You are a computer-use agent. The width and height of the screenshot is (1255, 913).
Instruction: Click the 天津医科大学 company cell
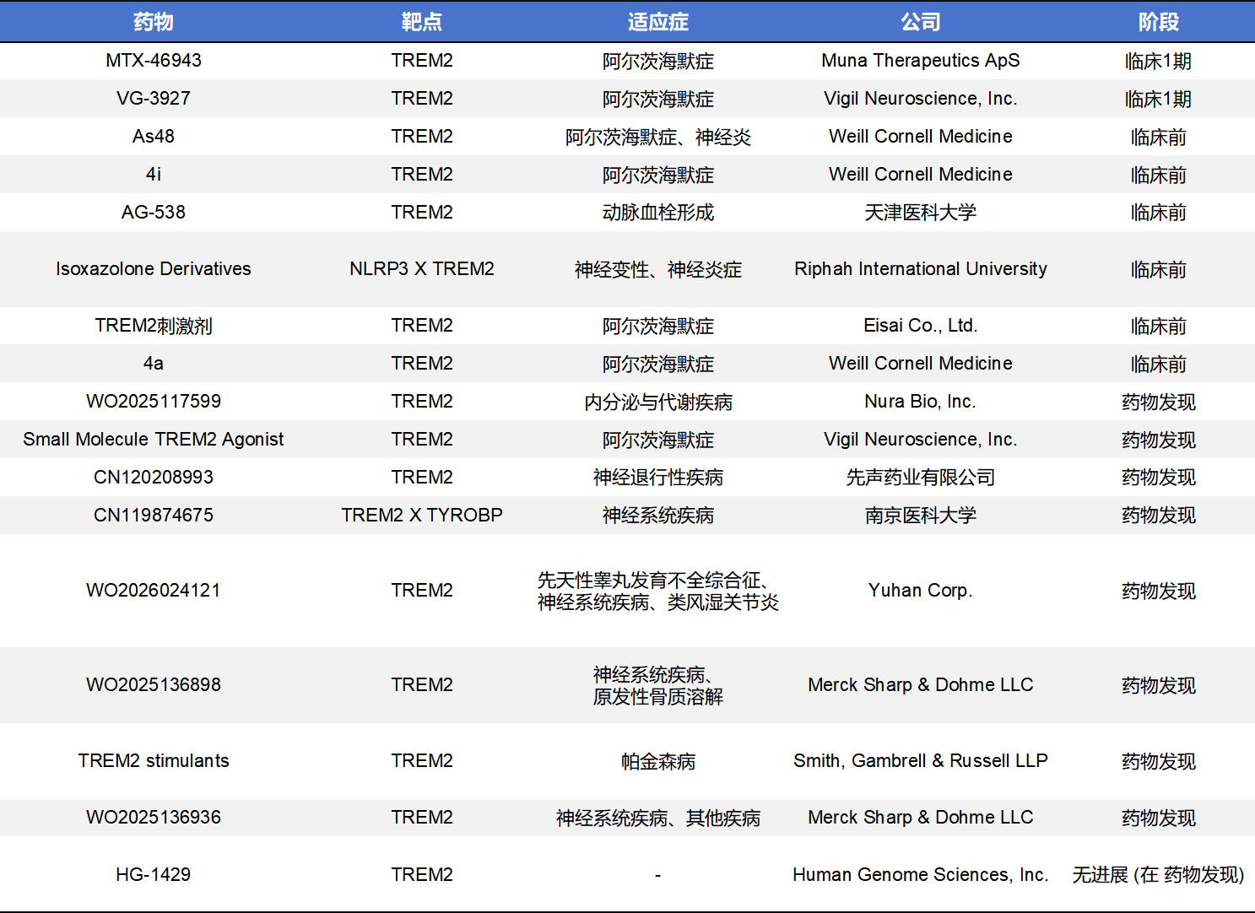coord(920,213)
